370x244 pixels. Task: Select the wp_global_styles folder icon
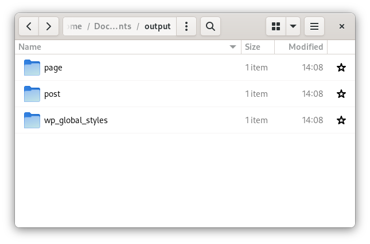pyautogui.click(x=32, y=120)
